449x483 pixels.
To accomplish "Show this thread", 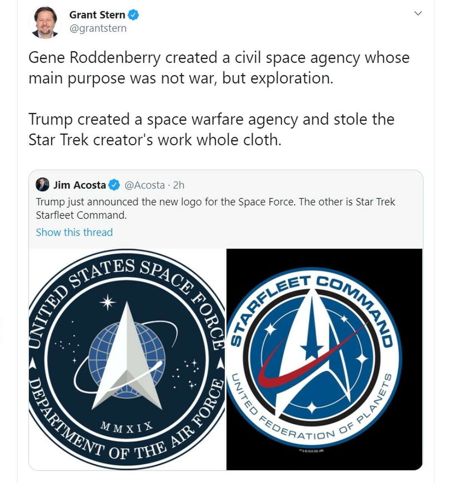I will pos(74,232).
